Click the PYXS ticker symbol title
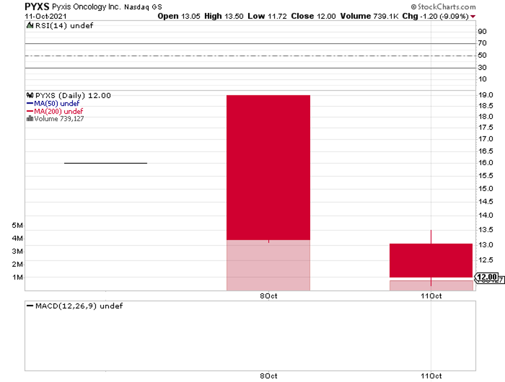 37,6
